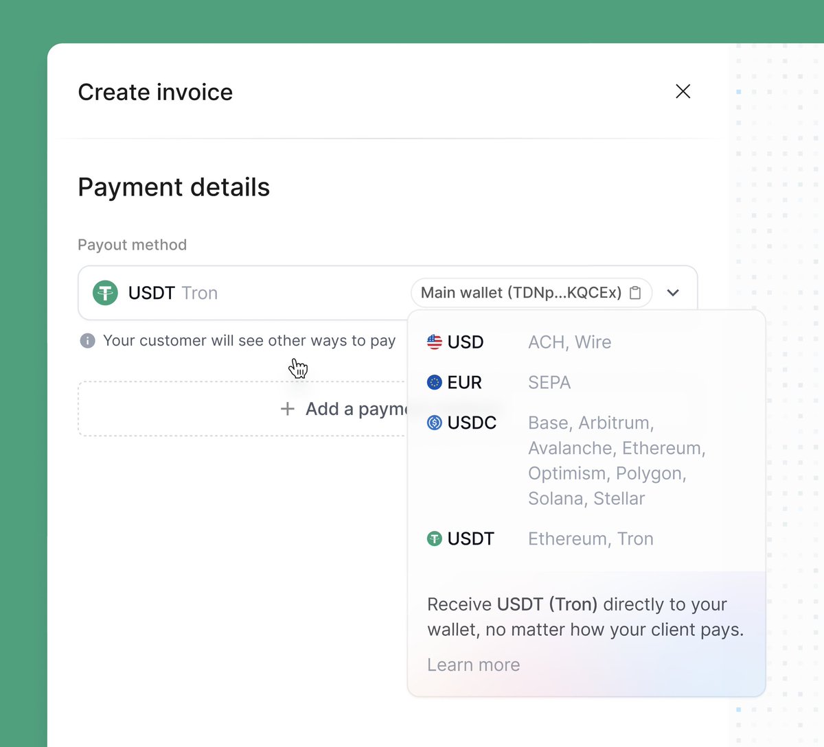Click 'Base, Arbitrum,' networks text
This screenshot has width=824, height=747.
pyautogui.click(x=591, y=423)
